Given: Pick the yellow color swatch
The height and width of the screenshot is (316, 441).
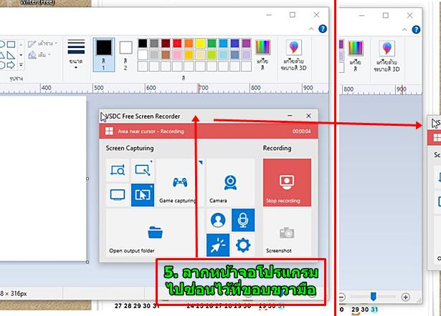Looking at the screenshot, I should 200,43.
